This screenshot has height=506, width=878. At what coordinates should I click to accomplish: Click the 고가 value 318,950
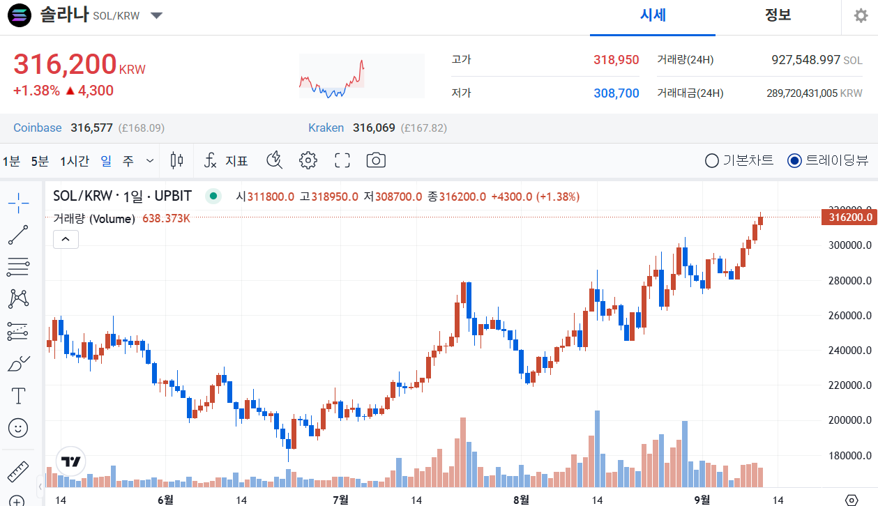pyautogui.click(x=616, y=60)
